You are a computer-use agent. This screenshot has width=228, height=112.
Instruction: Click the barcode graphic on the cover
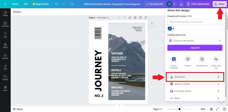pos(98,33)
